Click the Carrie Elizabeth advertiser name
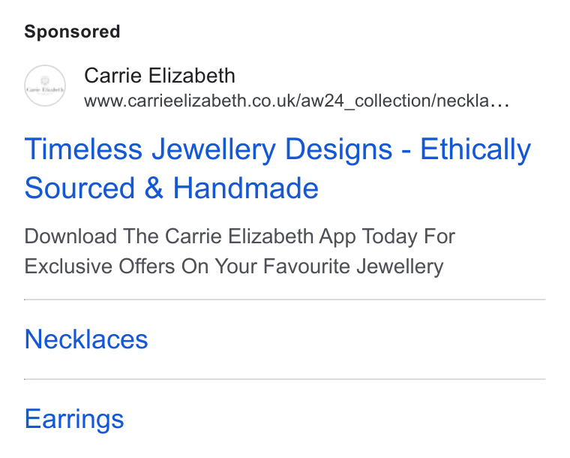570x458 pixels. click(160, 76)
